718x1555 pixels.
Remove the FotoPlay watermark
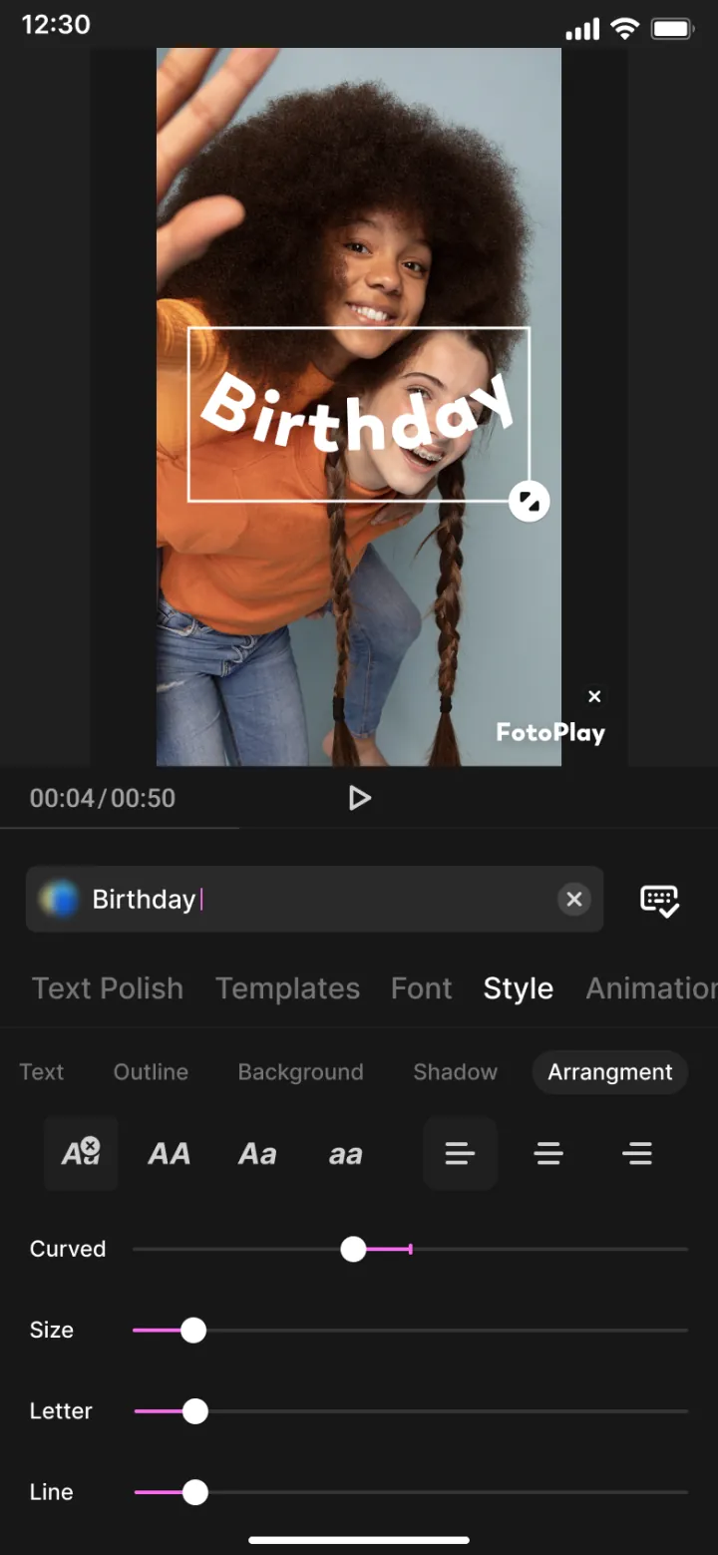594,696
